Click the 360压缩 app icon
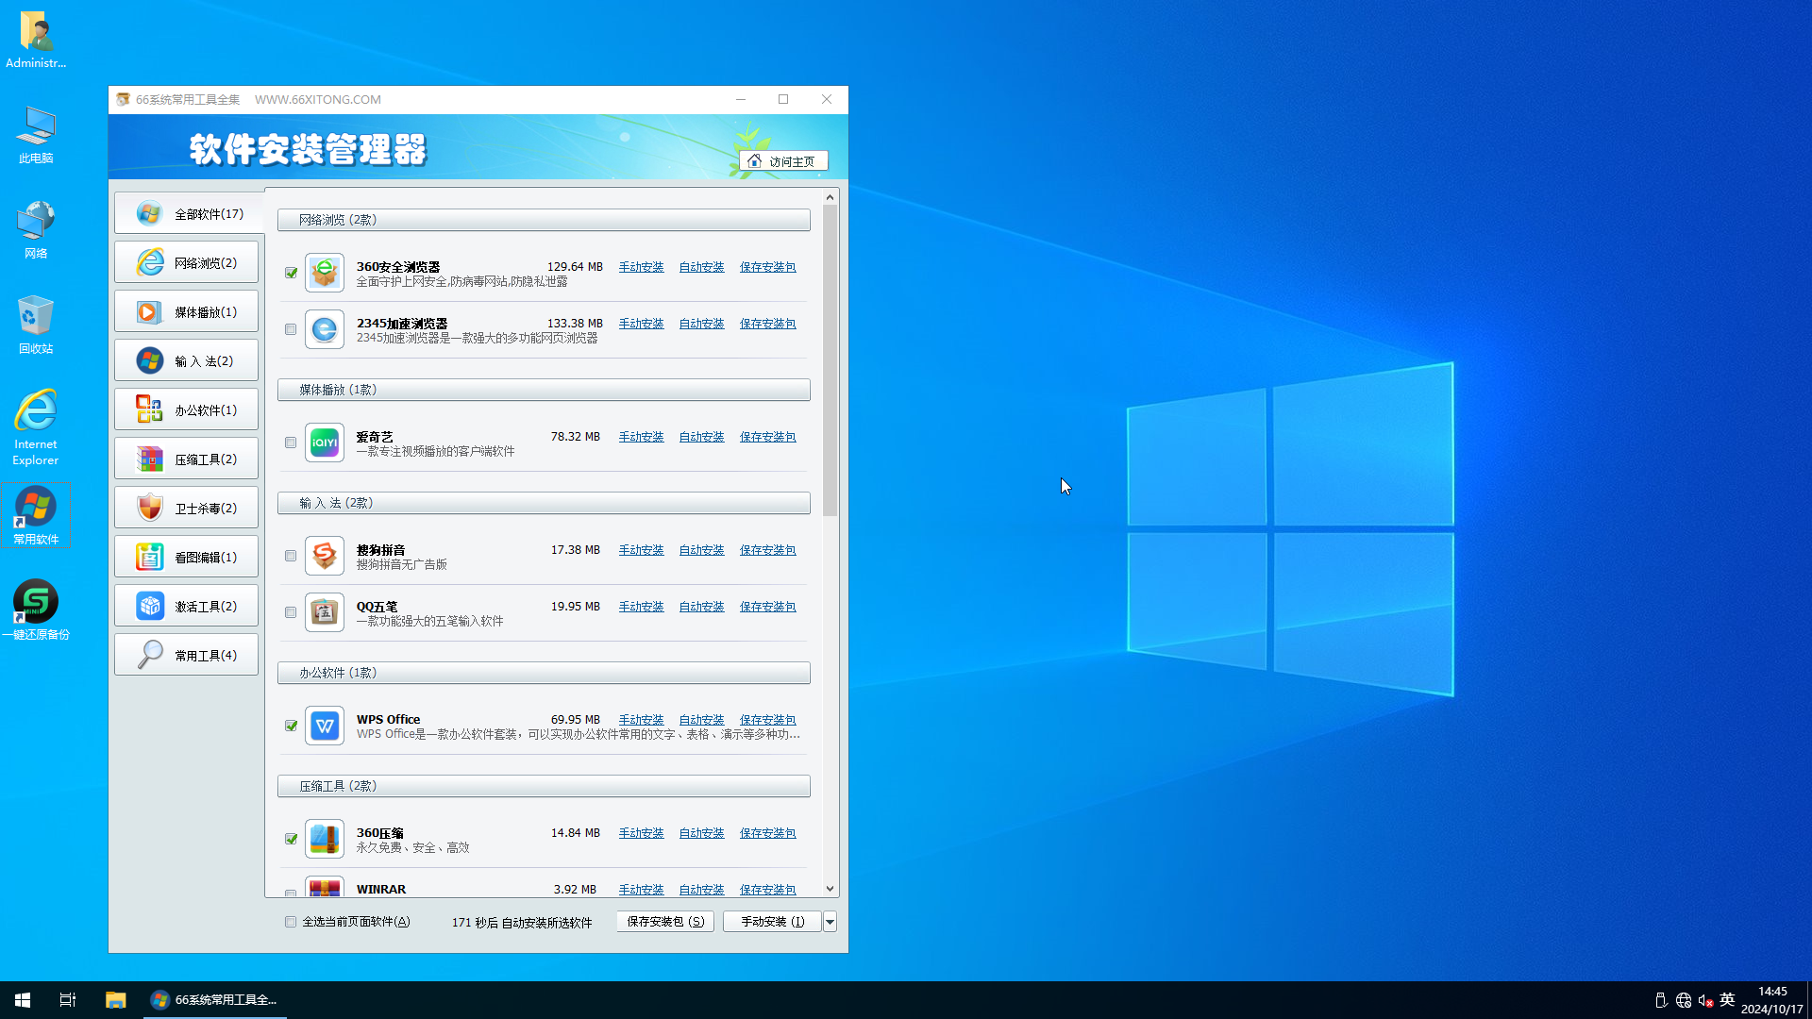Viewport: 1812px width, 1019px height. click(324, 839)
